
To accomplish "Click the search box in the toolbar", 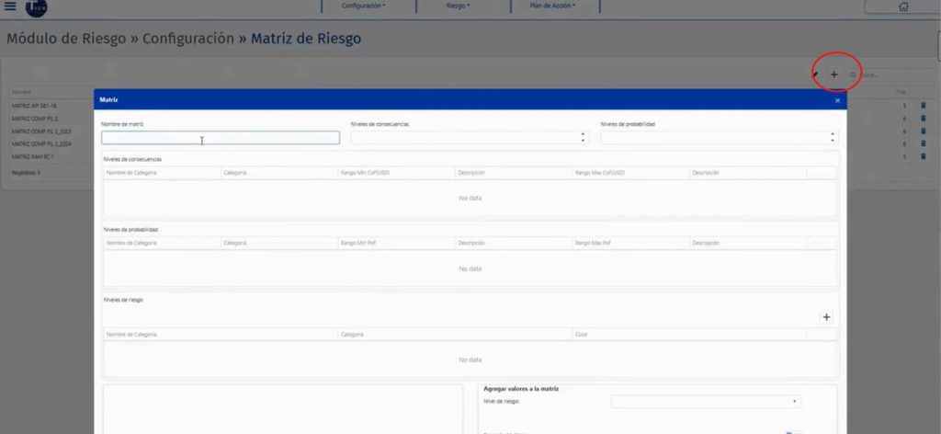I will pyautogui.click(x=882, y=74).
